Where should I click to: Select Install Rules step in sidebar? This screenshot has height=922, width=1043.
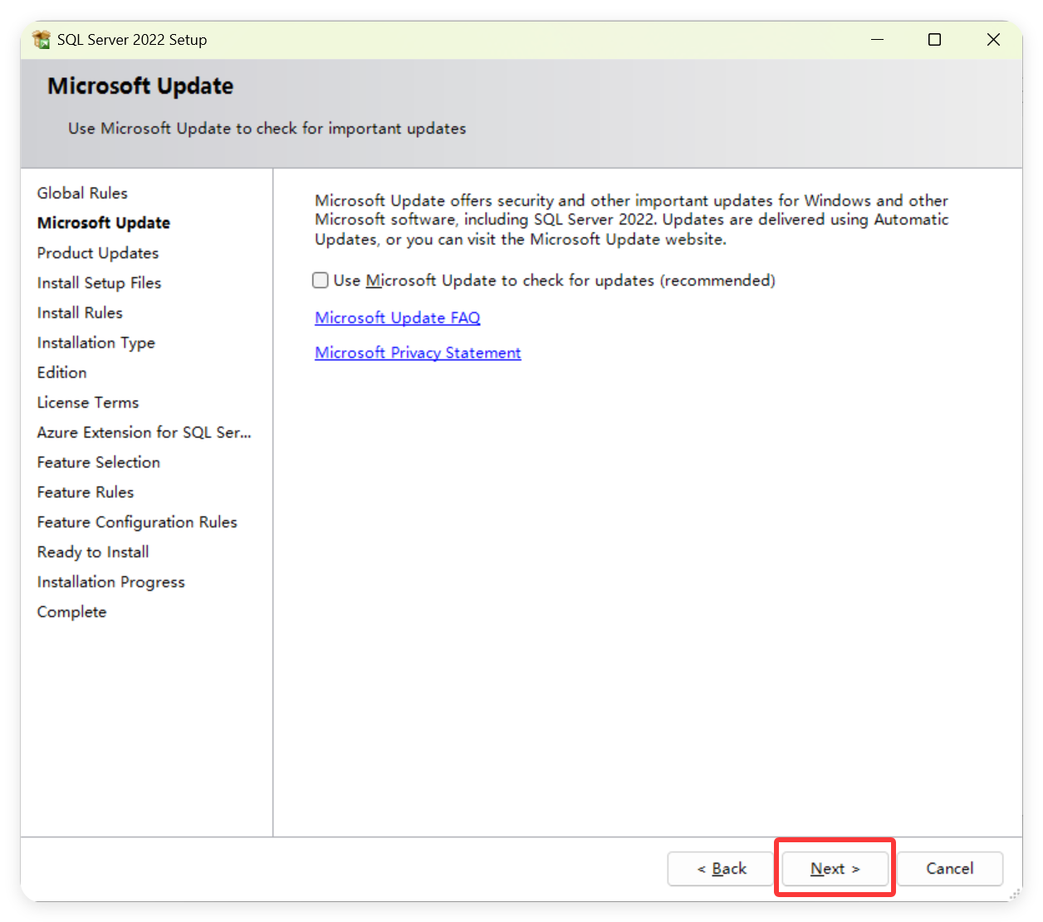coord(80,312)
